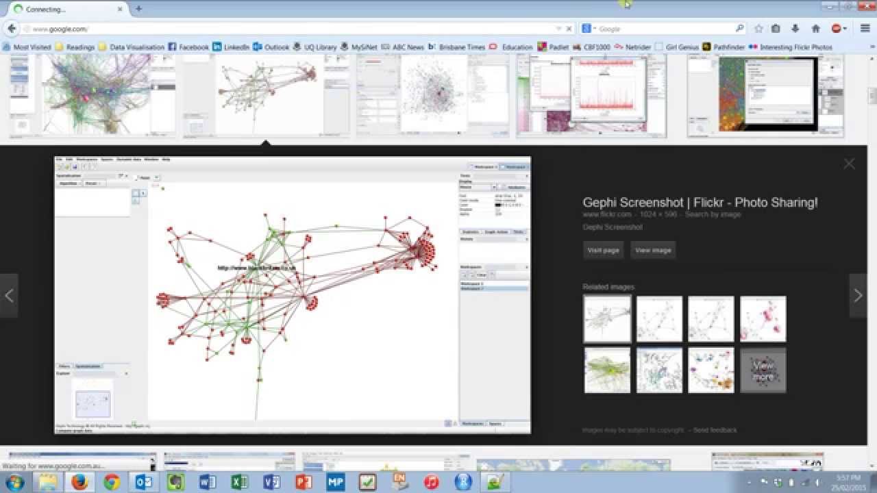
Task: Open the Pathfinder bookmark
Action: point(724,47)
